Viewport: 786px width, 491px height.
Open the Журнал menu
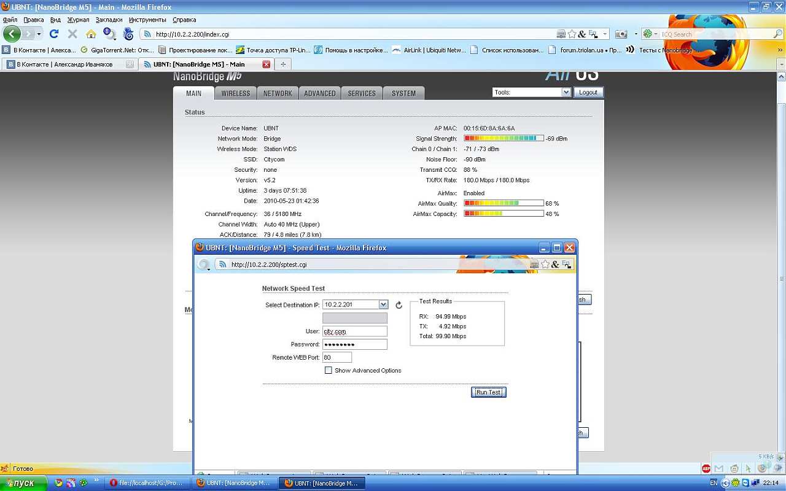[x=78, y=20]
